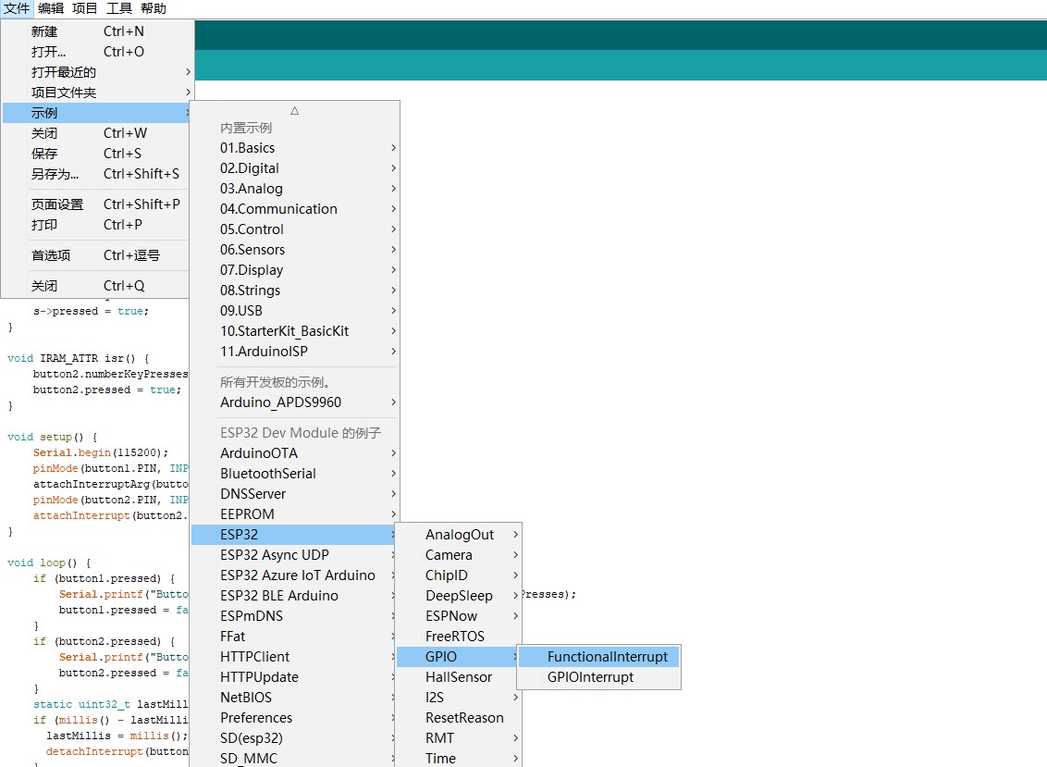The height and width of the screenshot is (767, 1047).
Task: Open the 11.ArduinoISP examples submenu
Action: (294, 352)
